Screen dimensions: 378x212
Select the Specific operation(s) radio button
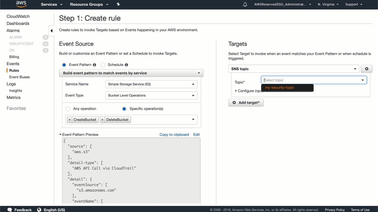pos(124,109)
